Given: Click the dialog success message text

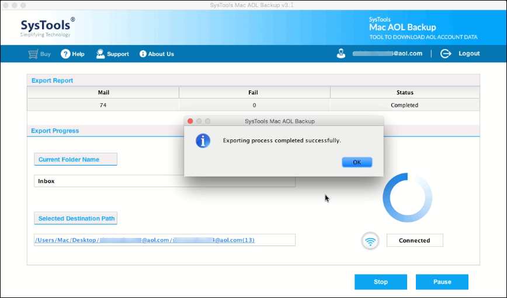Looking at the screenshot, I should tap(282, 141).
